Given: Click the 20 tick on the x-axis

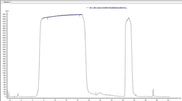Looking at the screenshot, I should 78,100.
